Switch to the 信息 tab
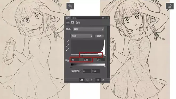 pos(74,18)
